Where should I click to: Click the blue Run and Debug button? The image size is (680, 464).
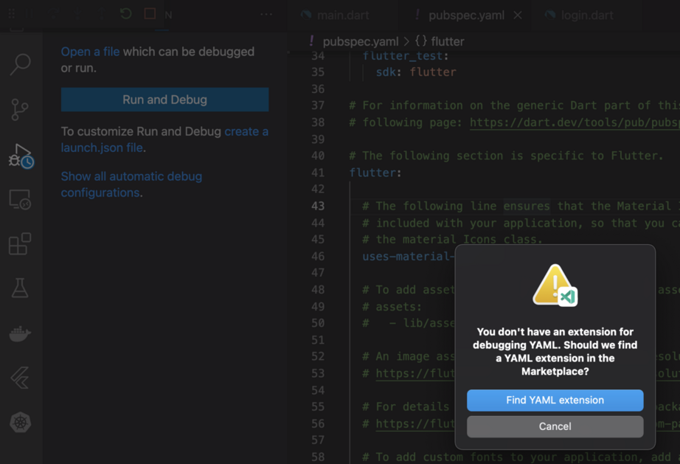click(164, 100)
